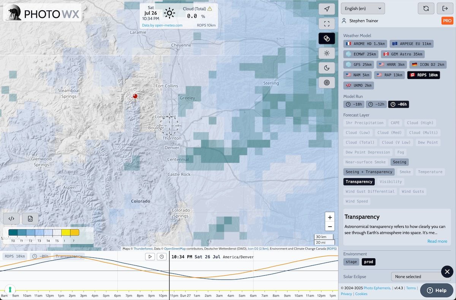Select HRRR 3km weather model

click(x=392, y=65)
